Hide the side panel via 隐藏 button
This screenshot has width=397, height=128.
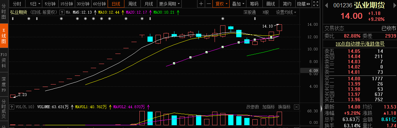click(x=304, y=4)
